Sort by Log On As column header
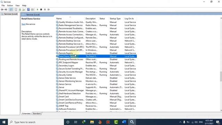Image resolution: width=222 pixels, height=125 pixels. [130, 18]
